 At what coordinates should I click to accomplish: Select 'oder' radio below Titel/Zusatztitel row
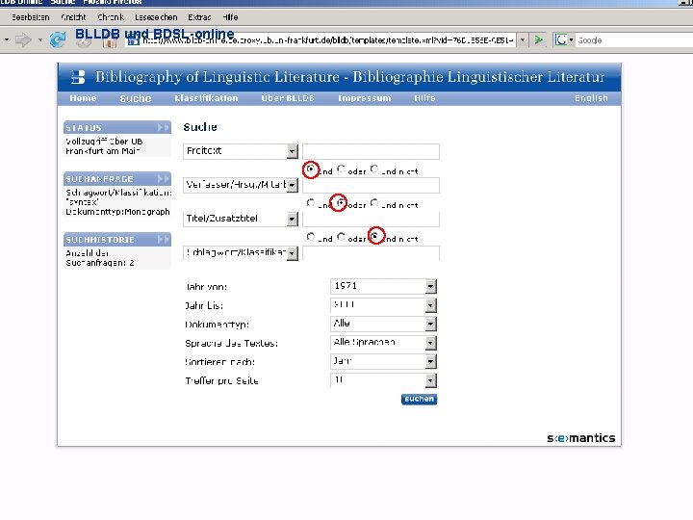point(341,237)
